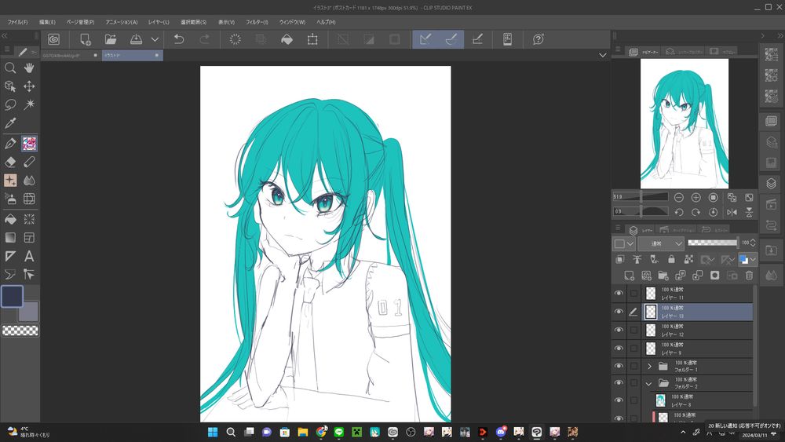Open the ファイル(F) menu

[x=17, y=22]
